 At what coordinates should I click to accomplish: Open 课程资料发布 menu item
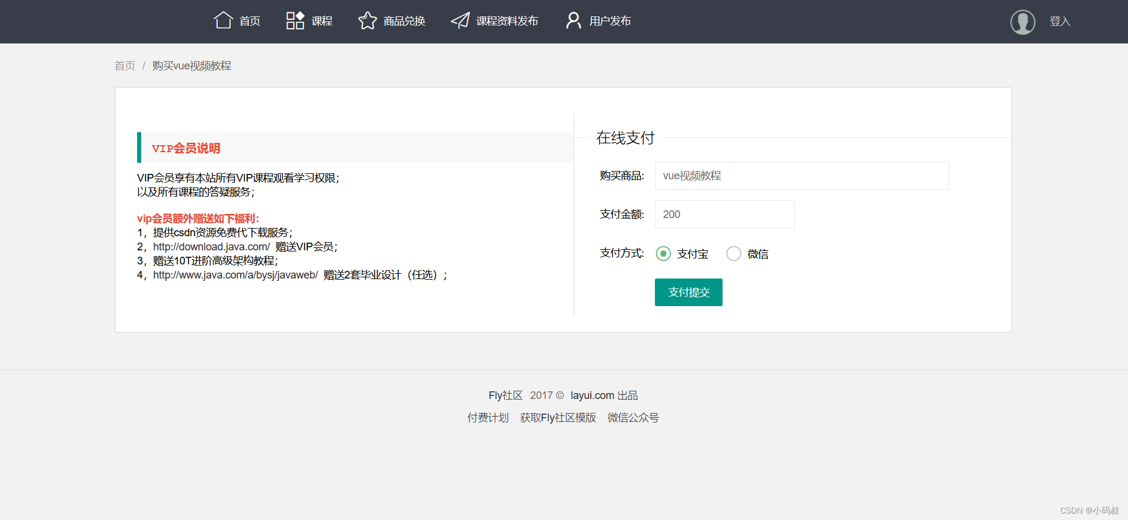[x=507, y=21]
